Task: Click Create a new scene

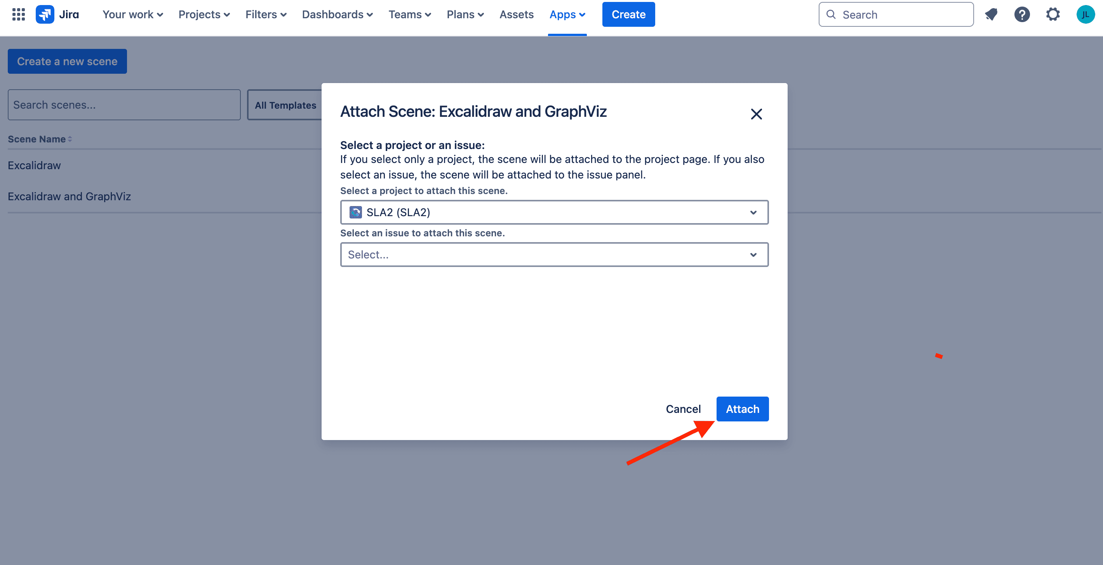Action: 67,61
